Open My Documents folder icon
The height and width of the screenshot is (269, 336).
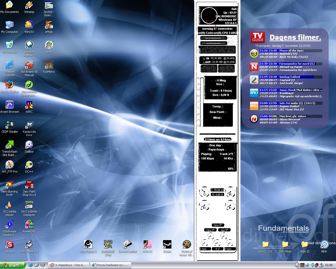(9, 7)
